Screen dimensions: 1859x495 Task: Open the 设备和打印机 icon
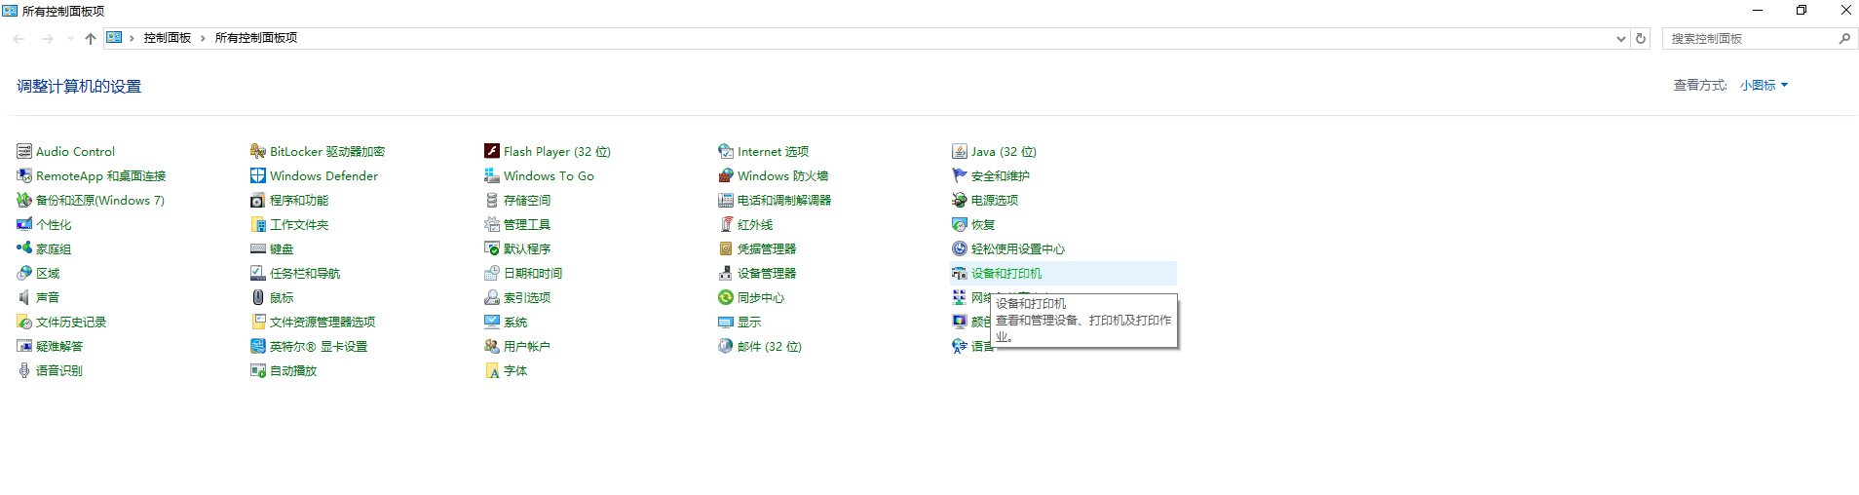960,273
